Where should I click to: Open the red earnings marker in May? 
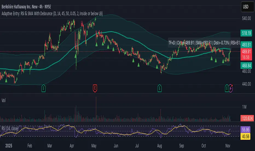(95, 88)
